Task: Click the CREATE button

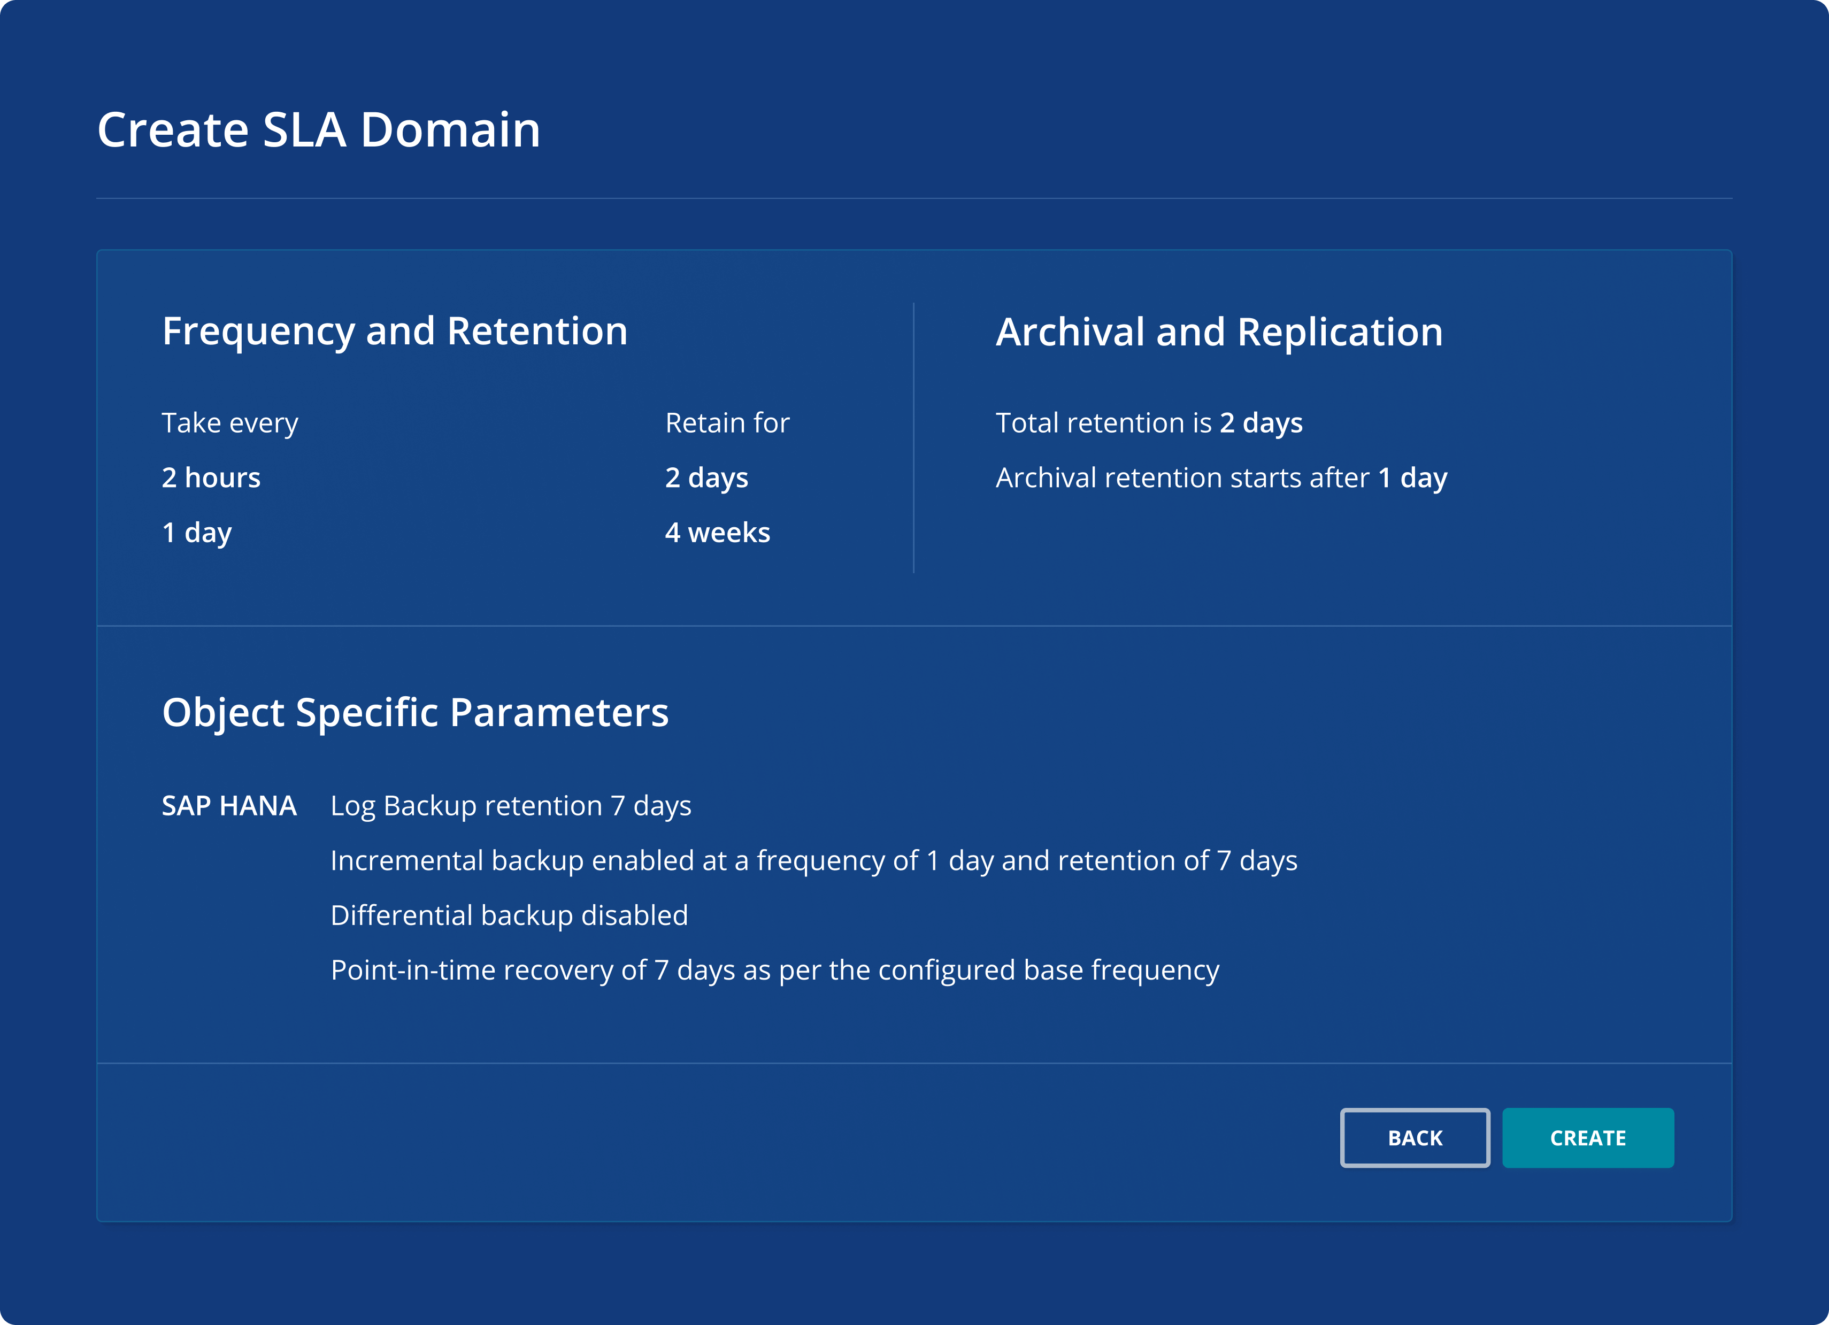Action: 1587,1137
